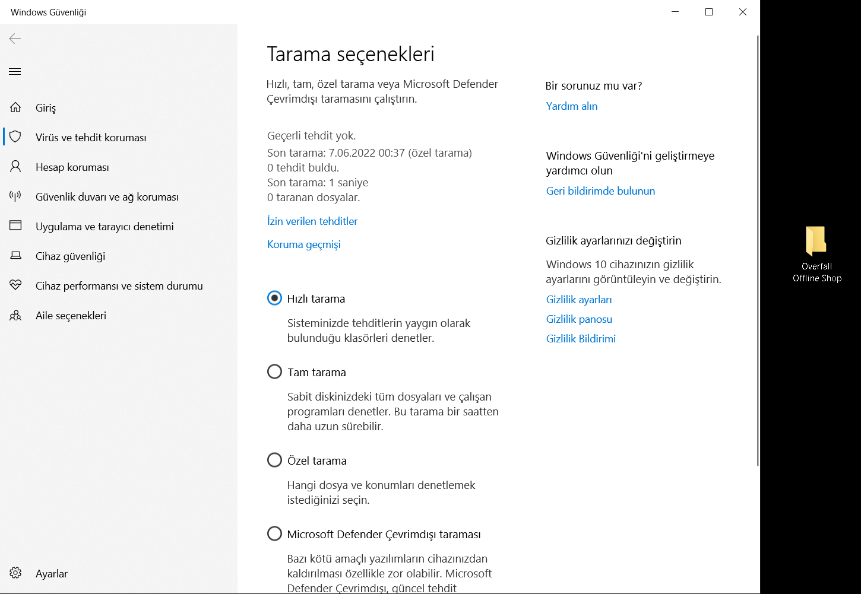Image resolution: width=861 pixels, height=594 pixels.
Task: Click the person icon for Hesap koruması
Action: pos(15,167)
